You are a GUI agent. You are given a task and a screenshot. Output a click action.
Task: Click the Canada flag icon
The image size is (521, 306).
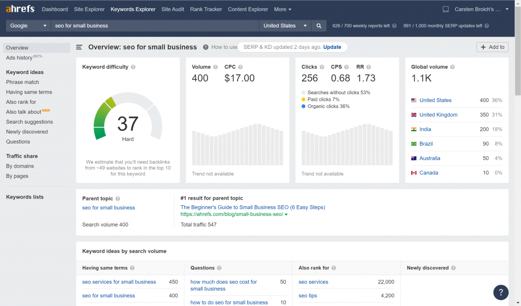[414, 173]
